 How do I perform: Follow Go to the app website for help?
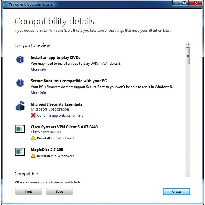[60, 115]
